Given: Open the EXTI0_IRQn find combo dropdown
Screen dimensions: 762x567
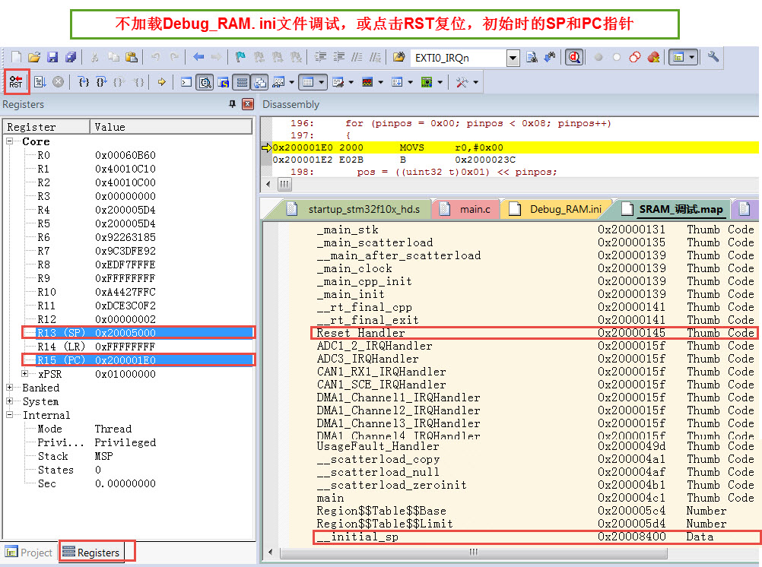Looking at the screenshot, I should click(x=512, y=58).
